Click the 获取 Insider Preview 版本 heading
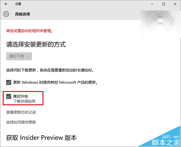 pyautogui.click(x=41, y=138)
